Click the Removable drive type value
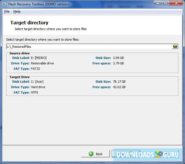Viewport: 185px width, 164px height. (x=42, y=63)
